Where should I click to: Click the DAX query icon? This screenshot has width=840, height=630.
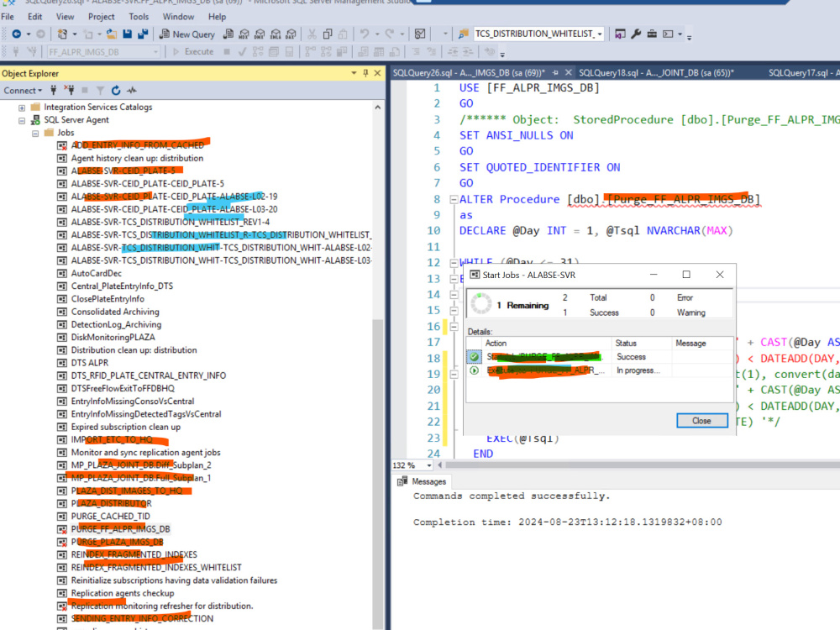click(291, 34)
